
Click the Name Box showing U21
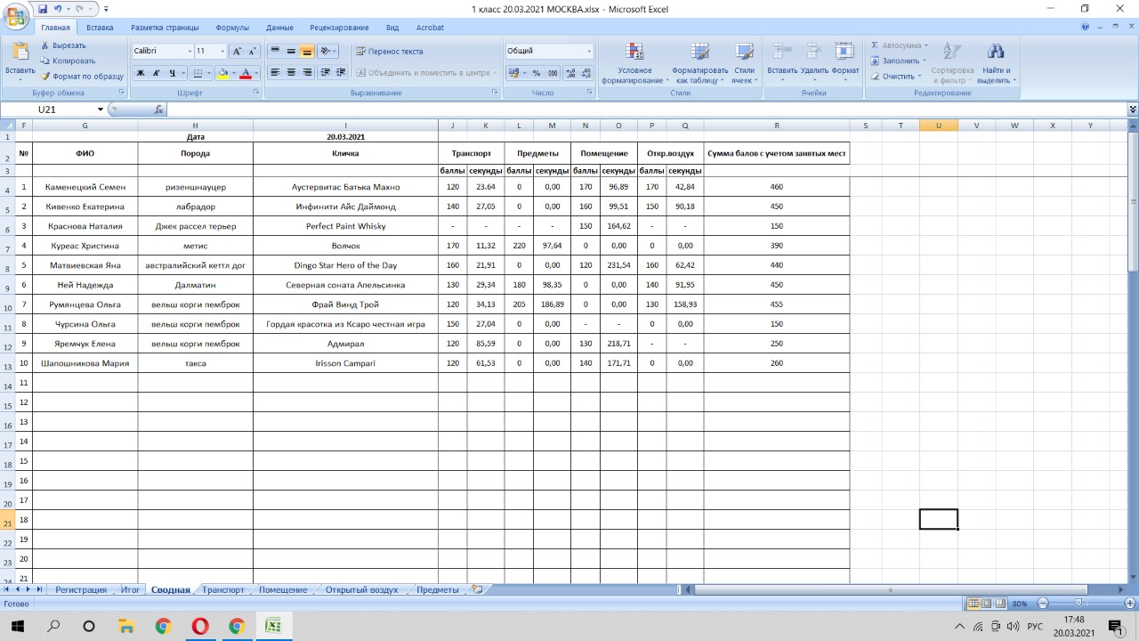53,110
